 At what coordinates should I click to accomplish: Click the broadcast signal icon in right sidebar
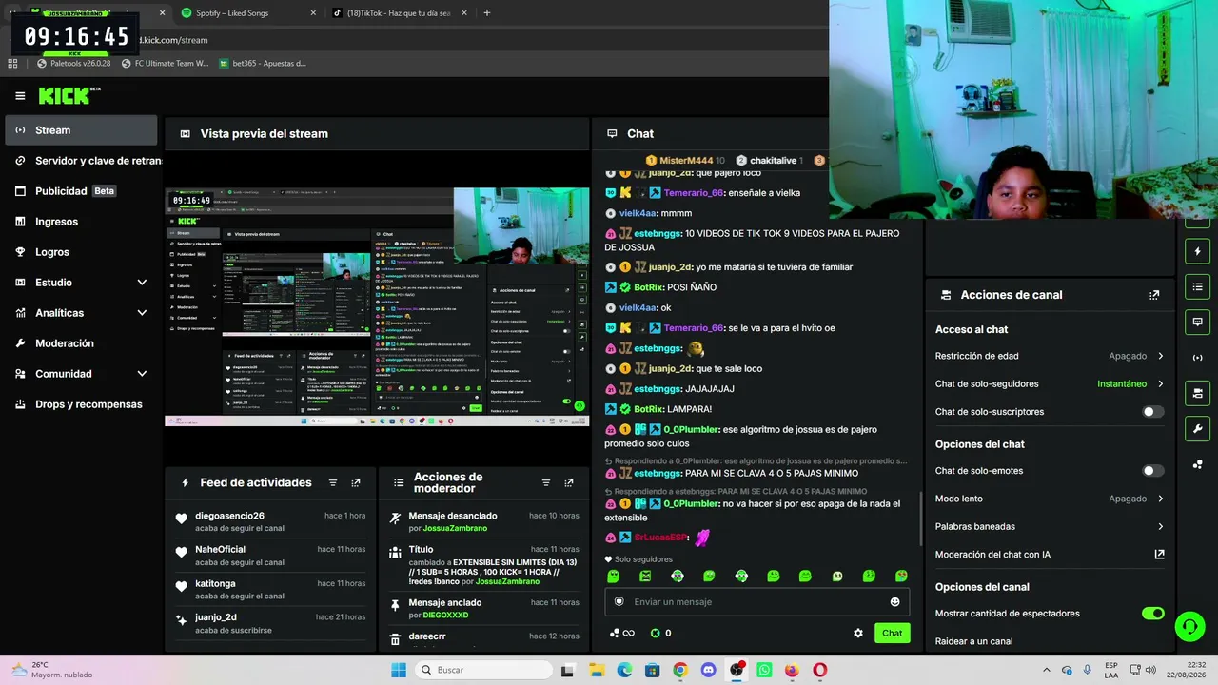click(x=1197, y=358)
